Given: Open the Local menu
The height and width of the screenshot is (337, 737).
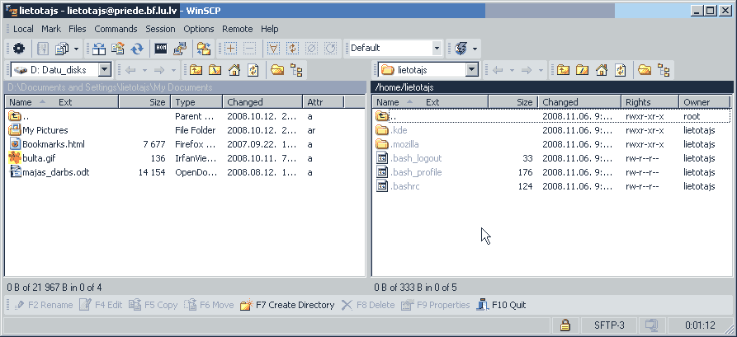Looking at the screenshot, I should coord(23,29).
